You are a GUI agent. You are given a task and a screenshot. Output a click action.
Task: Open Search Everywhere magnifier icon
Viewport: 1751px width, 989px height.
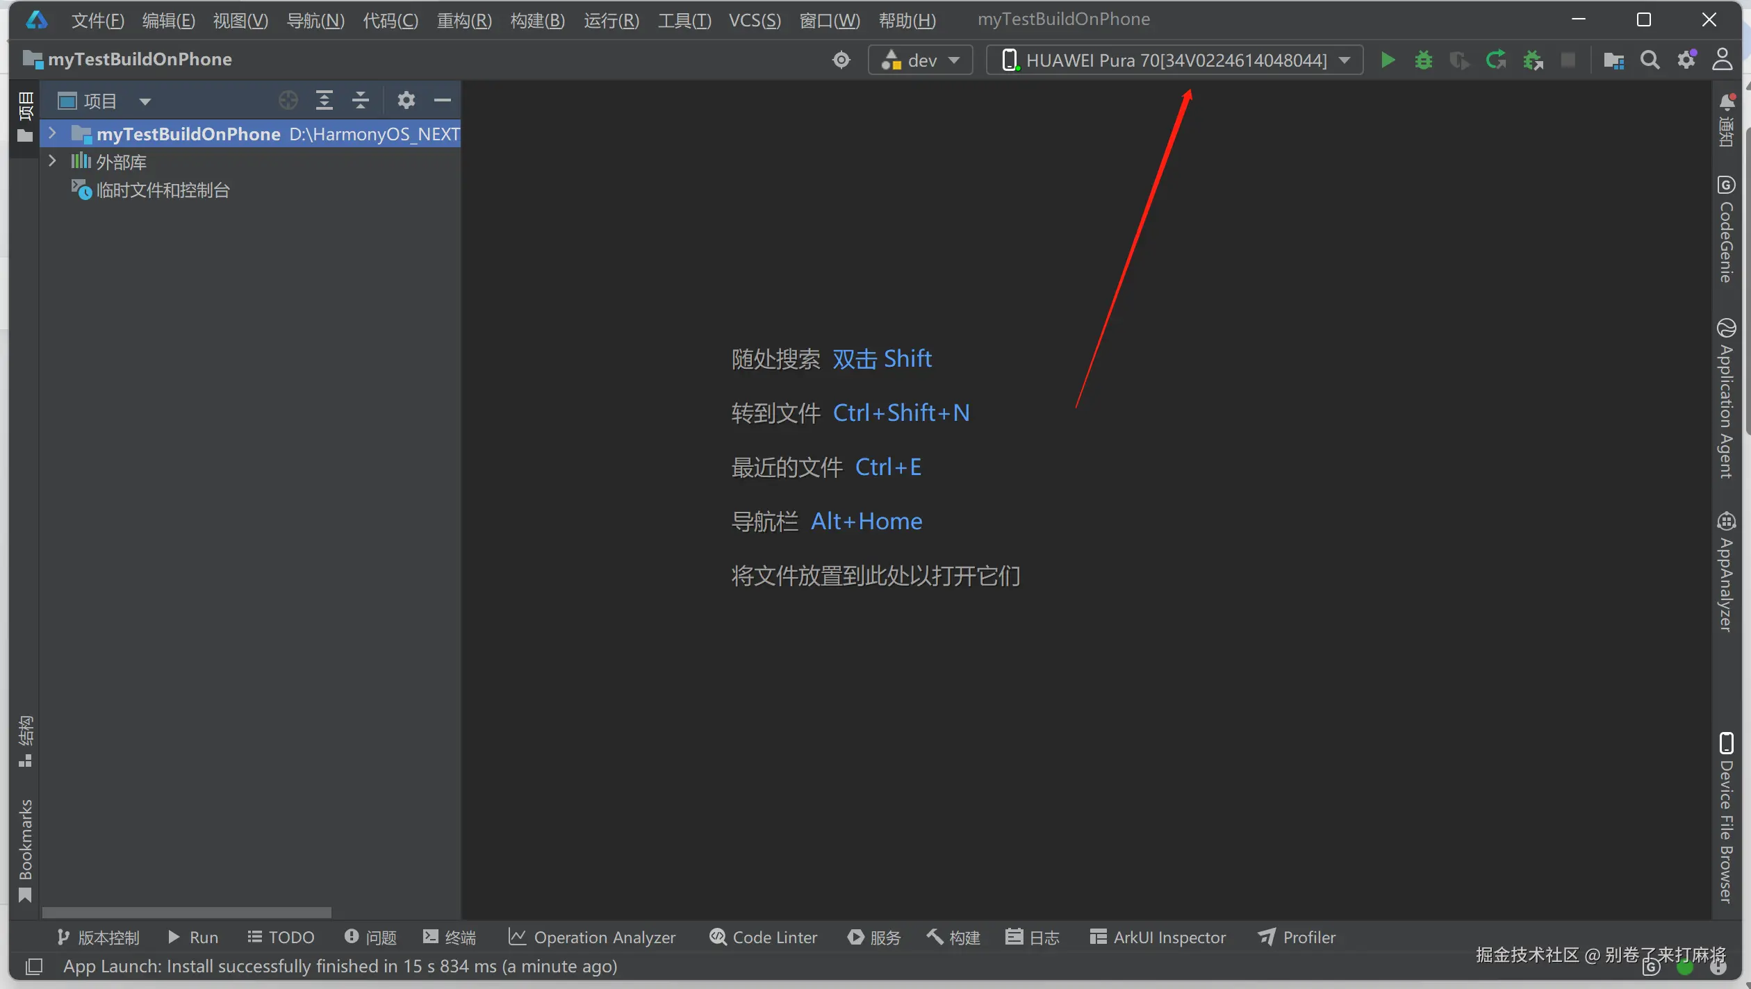tap(1650, 60)
